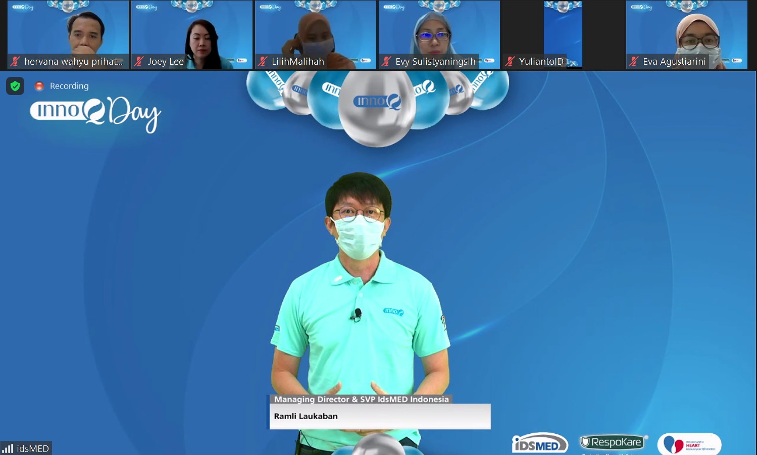Screen dimensions: 757x455
Task: Click the idsMED speaker name label
Action: (33, 448)
